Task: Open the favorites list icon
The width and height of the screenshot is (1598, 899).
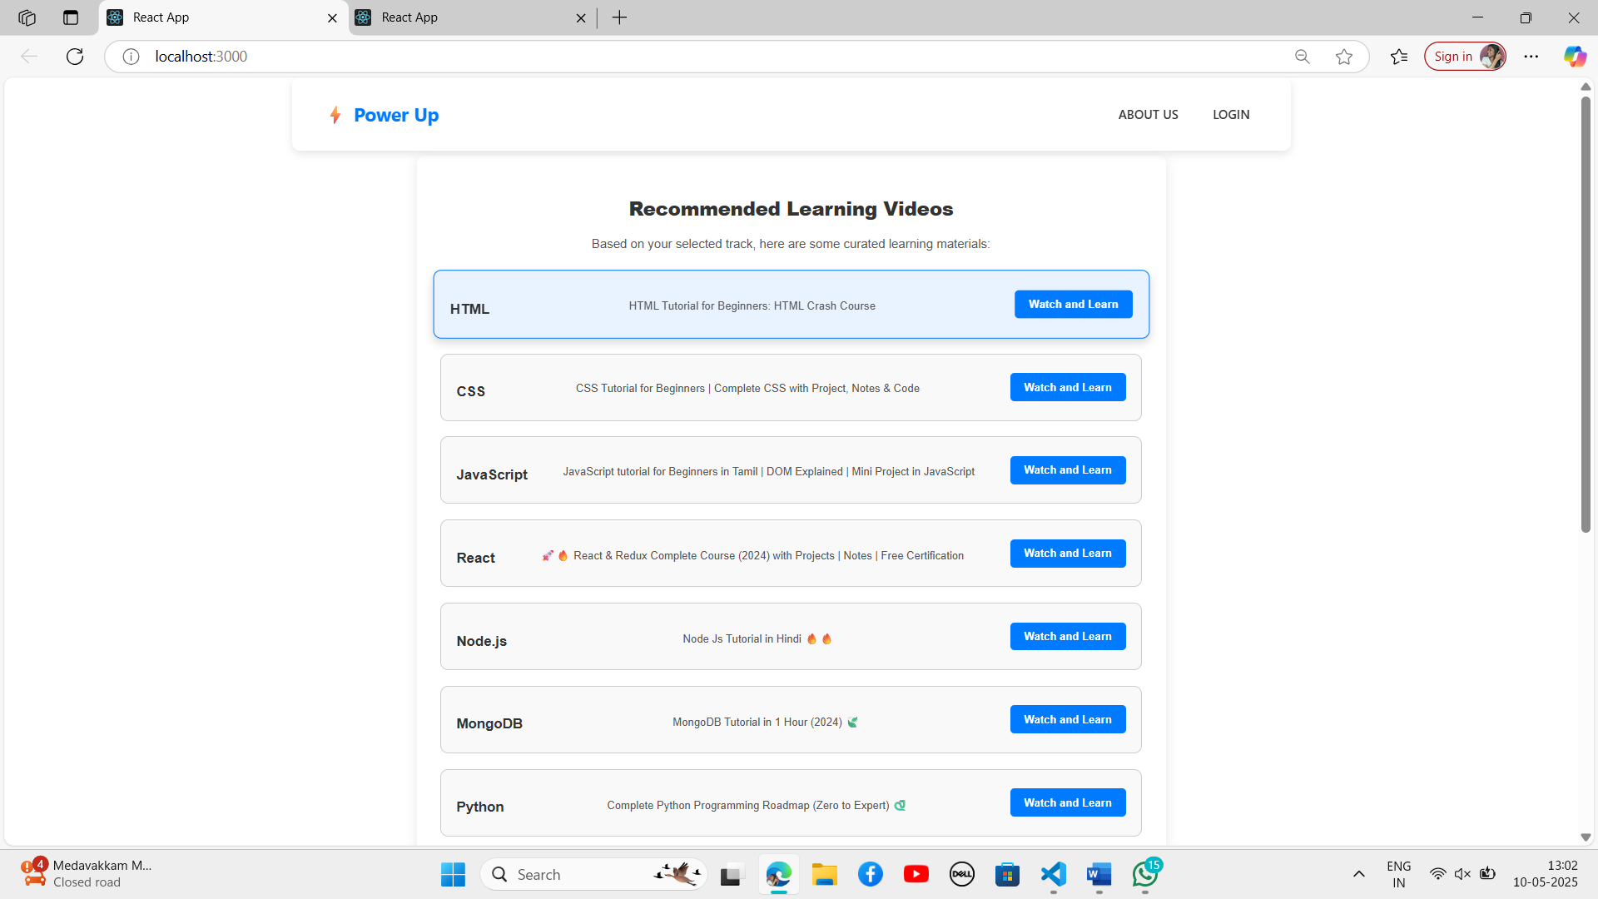Action: [1399, 57]
